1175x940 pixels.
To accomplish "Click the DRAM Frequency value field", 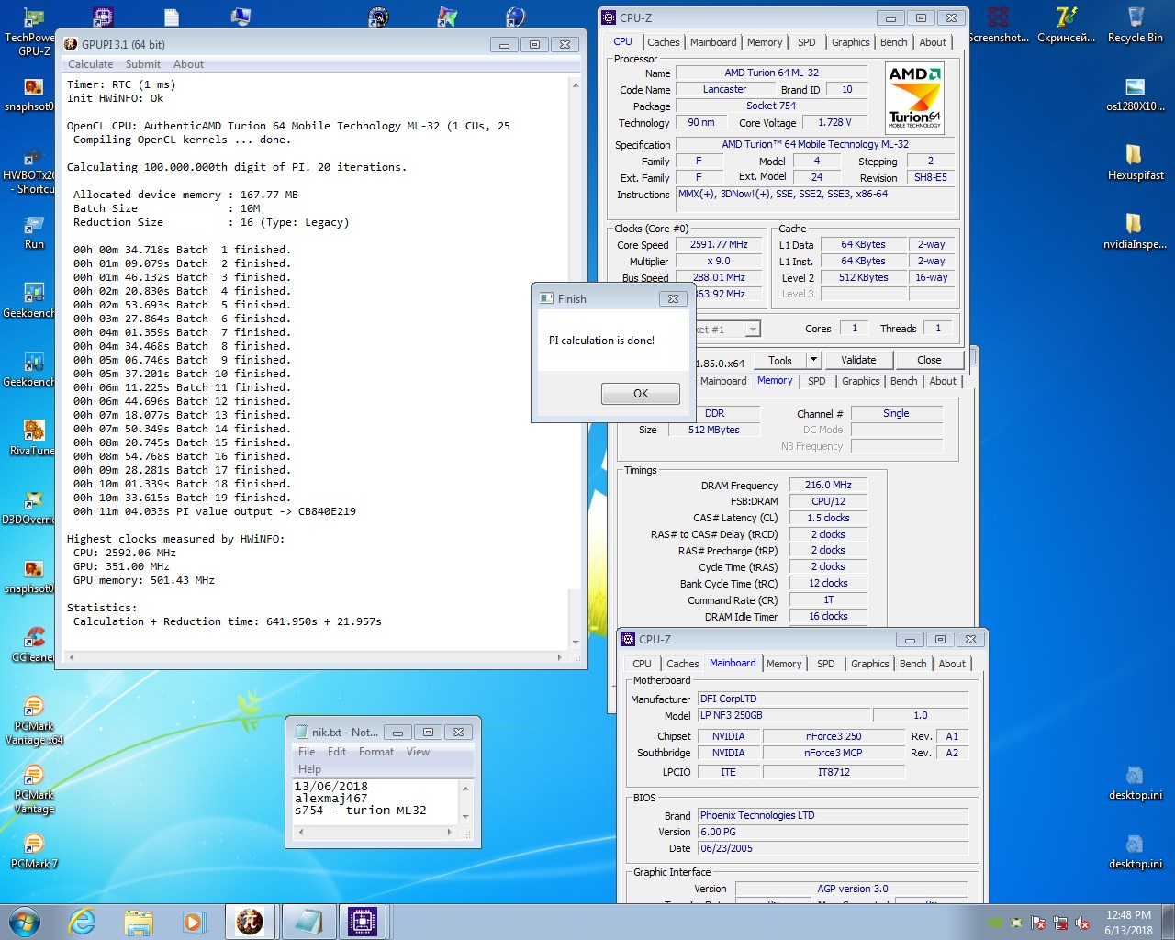I will click(828, 486).
